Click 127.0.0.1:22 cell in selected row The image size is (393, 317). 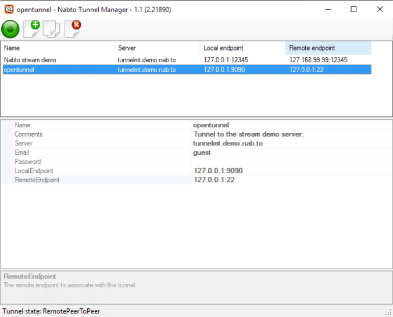[306, 70]
